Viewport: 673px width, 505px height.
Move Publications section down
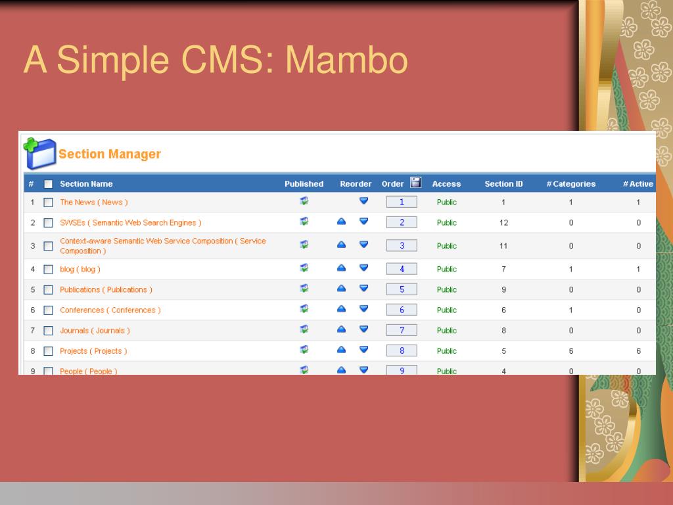pyautogui.click(x=363, y=288)
